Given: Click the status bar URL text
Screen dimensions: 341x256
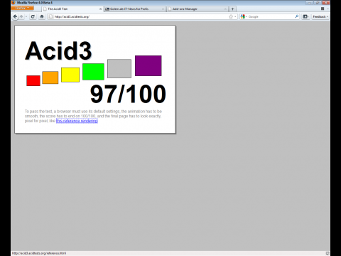Looking at the screenshot, I should (39, 253).
